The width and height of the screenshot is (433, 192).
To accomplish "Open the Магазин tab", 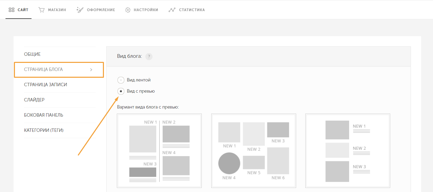I will 52,10.
